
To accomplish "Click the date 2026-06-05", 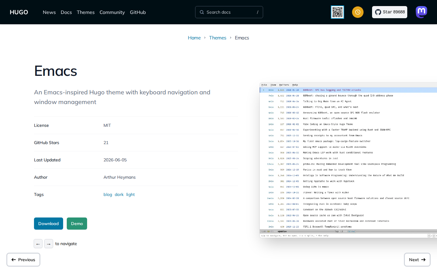I will pyautogui.click(x=115, y=160).
